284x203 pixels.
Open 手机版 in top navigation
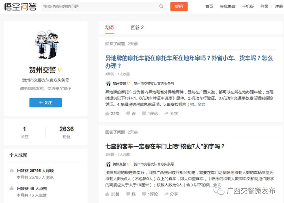click(x=248, y=6)
